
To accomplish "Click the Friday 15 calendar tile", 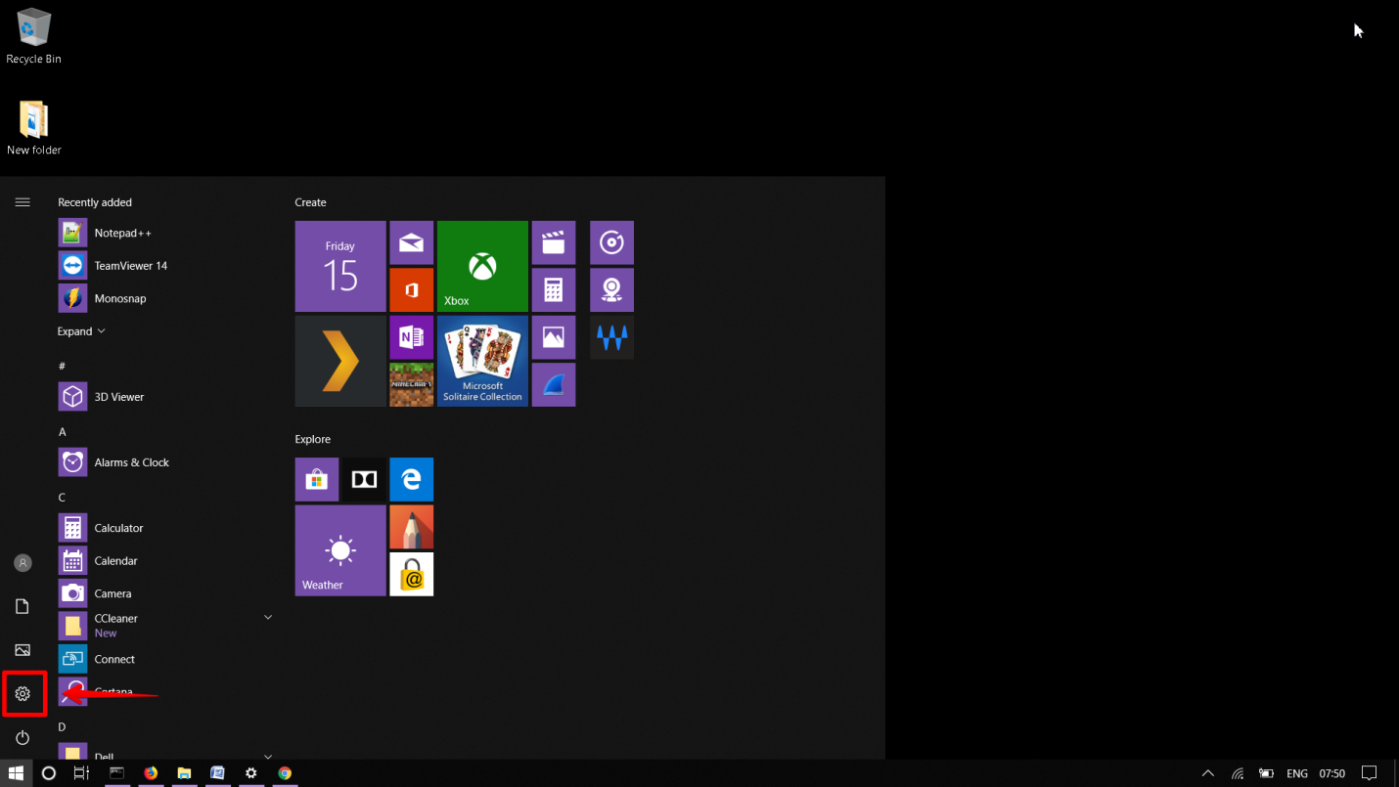I will pyautogui.click(x=340, y=266).
